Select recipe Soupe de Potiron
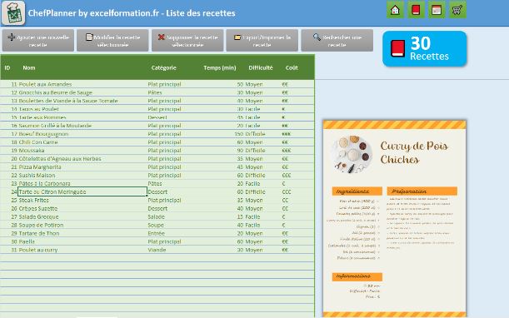The image size is (509, 318). point(41,226)
